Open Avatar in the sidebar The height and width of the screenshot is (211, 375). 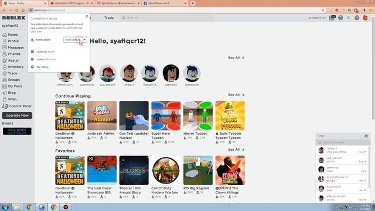[11, 60]
